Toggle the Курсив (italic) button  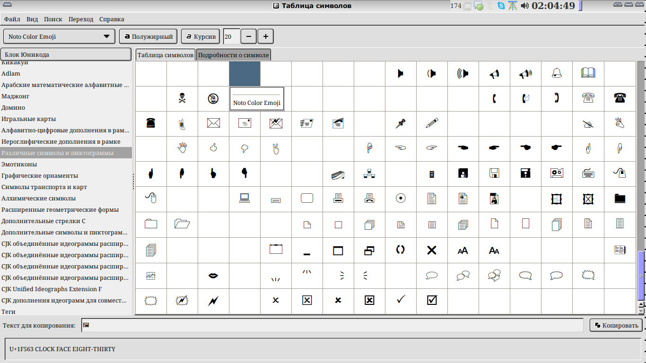click(201, 36)
